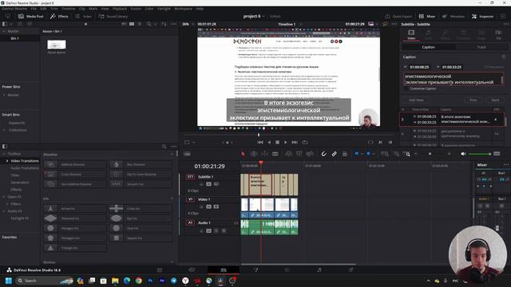This screenshot has width=511, height=287.
Task: Adjust the timeline zoom slider
Action: tap(430, 154)
